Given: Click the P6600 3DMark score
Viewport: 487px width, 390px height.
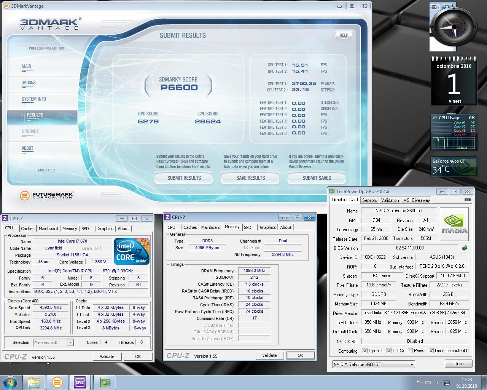Looking at the screenshot, I should pos(179,88).
